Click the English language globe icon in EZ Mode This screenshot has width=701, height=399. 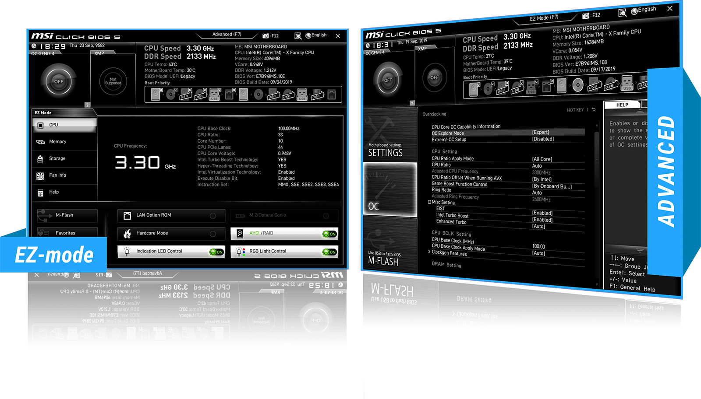(x=308, y=35)
